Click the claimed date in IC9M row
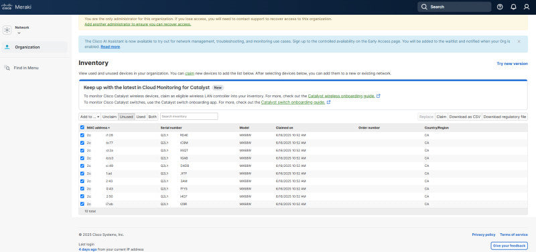This screenshot has width=536, height=252. (x=291, y=143)
